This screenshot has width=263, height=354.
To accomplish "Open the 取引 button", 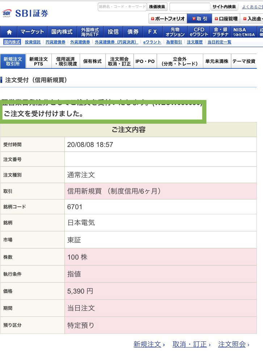I will [200, 19].
